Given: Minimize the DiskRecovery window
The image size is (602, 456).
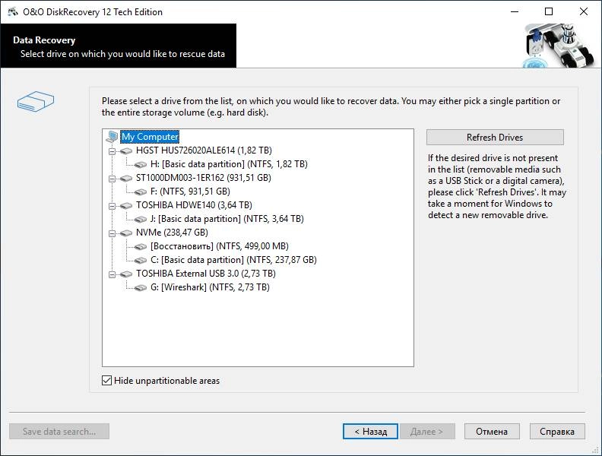Looking at the screenshot, I should coord(515,11).
